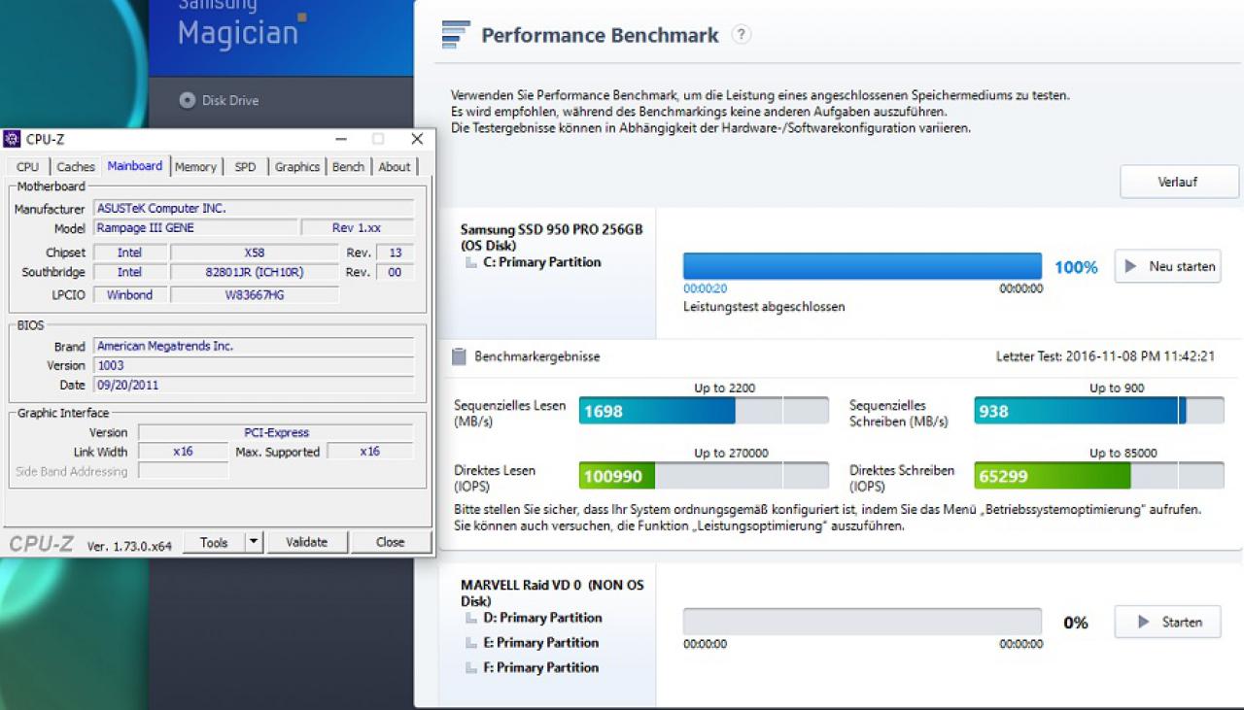Switch to the Bench tab in CPU-Z

[x=348, y=167]
